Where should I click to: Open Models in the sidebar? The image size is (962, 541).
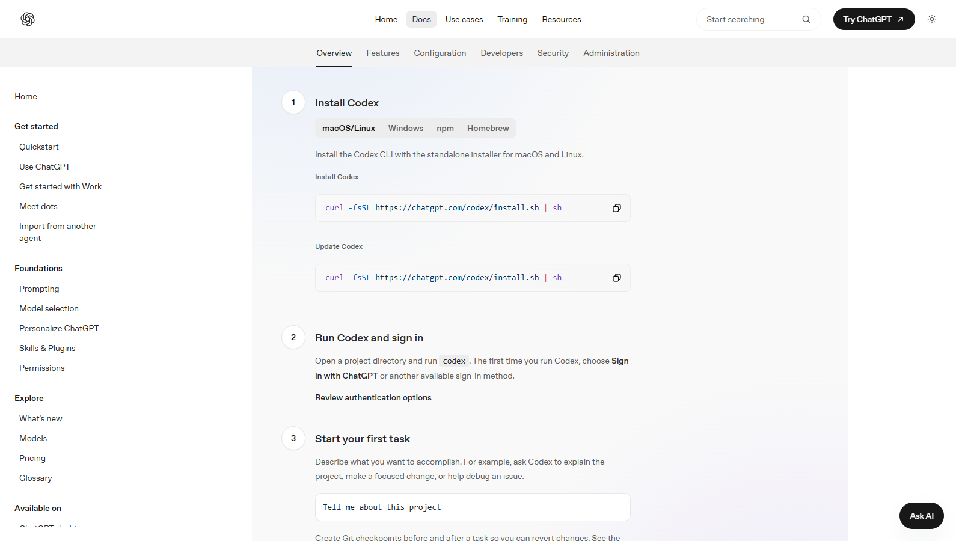coord(33,438)
